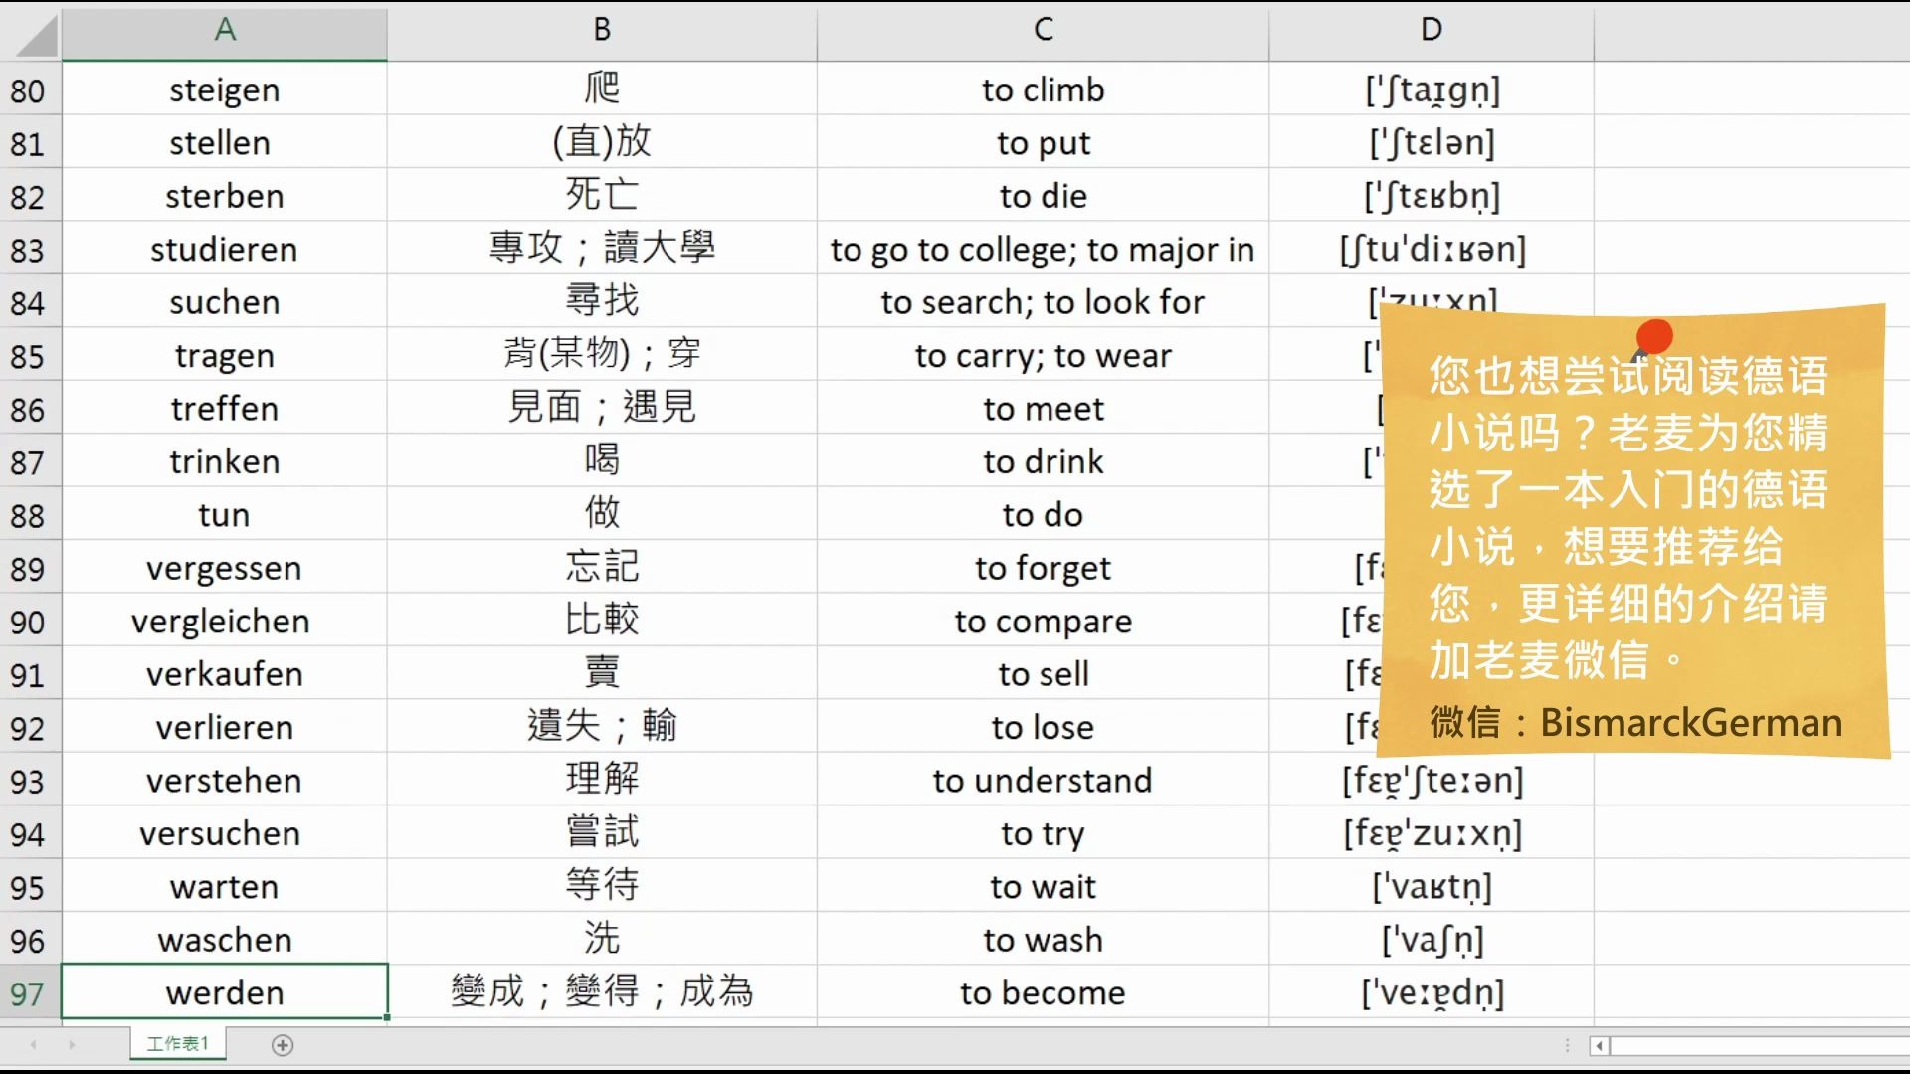Image resolution: width=1910 pixels, height=1074 pixels.
Task: Click cell 'to become'
Action: coord(1043,992)
